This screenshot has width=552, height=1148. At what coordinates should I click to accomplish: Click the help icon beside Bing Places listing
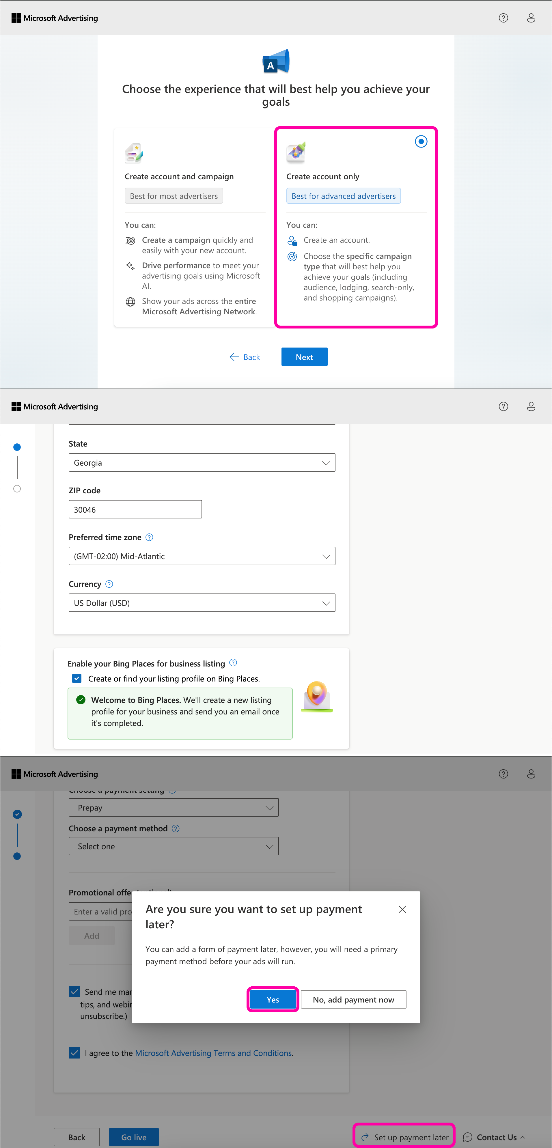click(233, 663)
